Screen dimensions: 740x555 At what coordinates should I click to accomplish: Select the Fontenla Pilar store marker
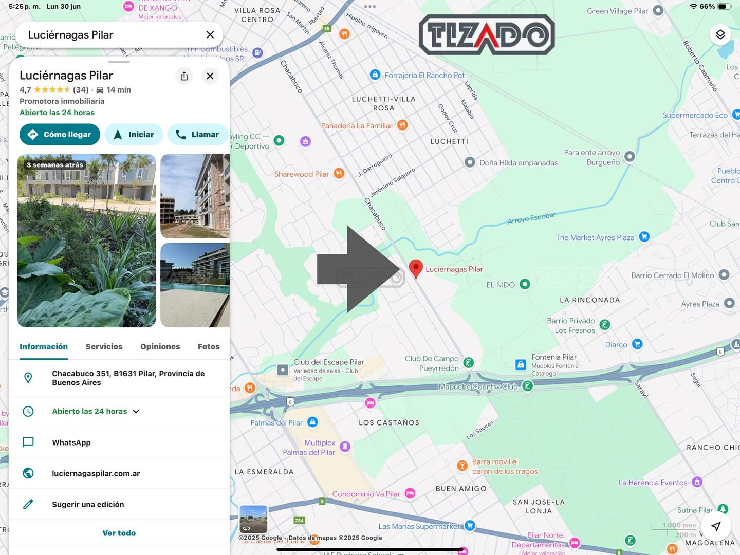(521, 364)
